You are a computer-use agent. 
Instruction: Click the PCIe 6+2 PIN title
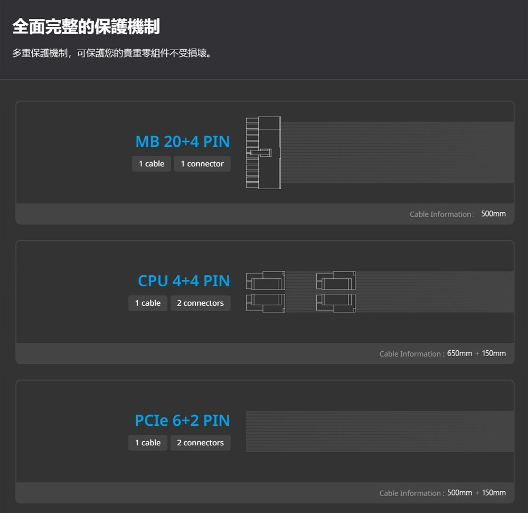182,421
